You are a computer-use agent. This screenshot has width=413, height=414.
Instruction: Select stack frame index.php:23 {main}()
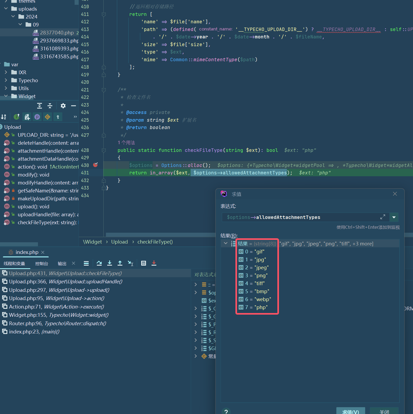pyautogui.click(x=96, y=332)
